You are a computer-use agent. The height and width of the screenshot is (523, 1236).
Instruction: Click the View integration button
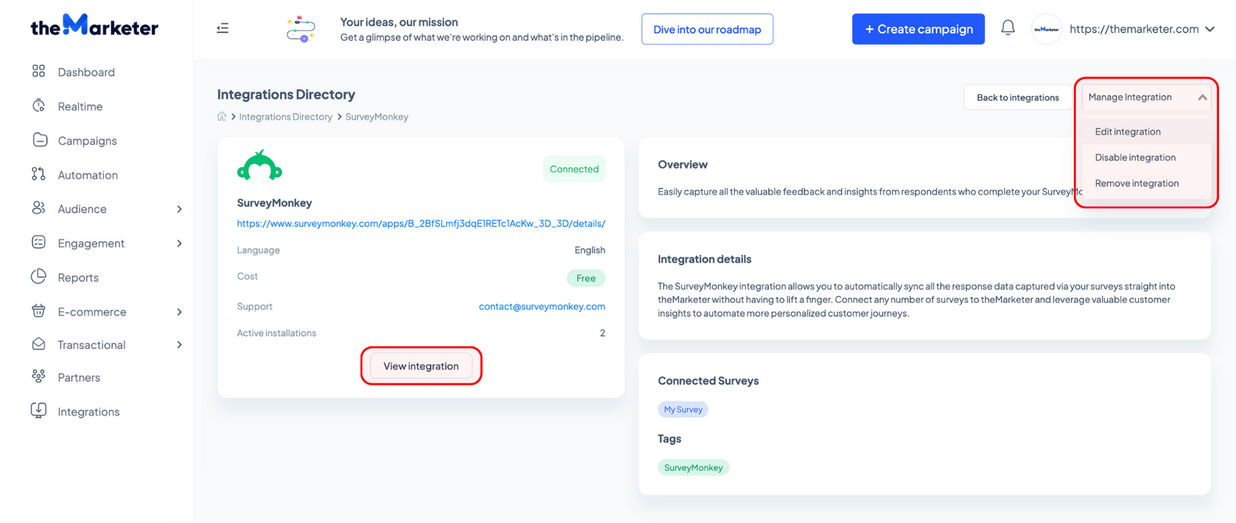pos(421,366)
